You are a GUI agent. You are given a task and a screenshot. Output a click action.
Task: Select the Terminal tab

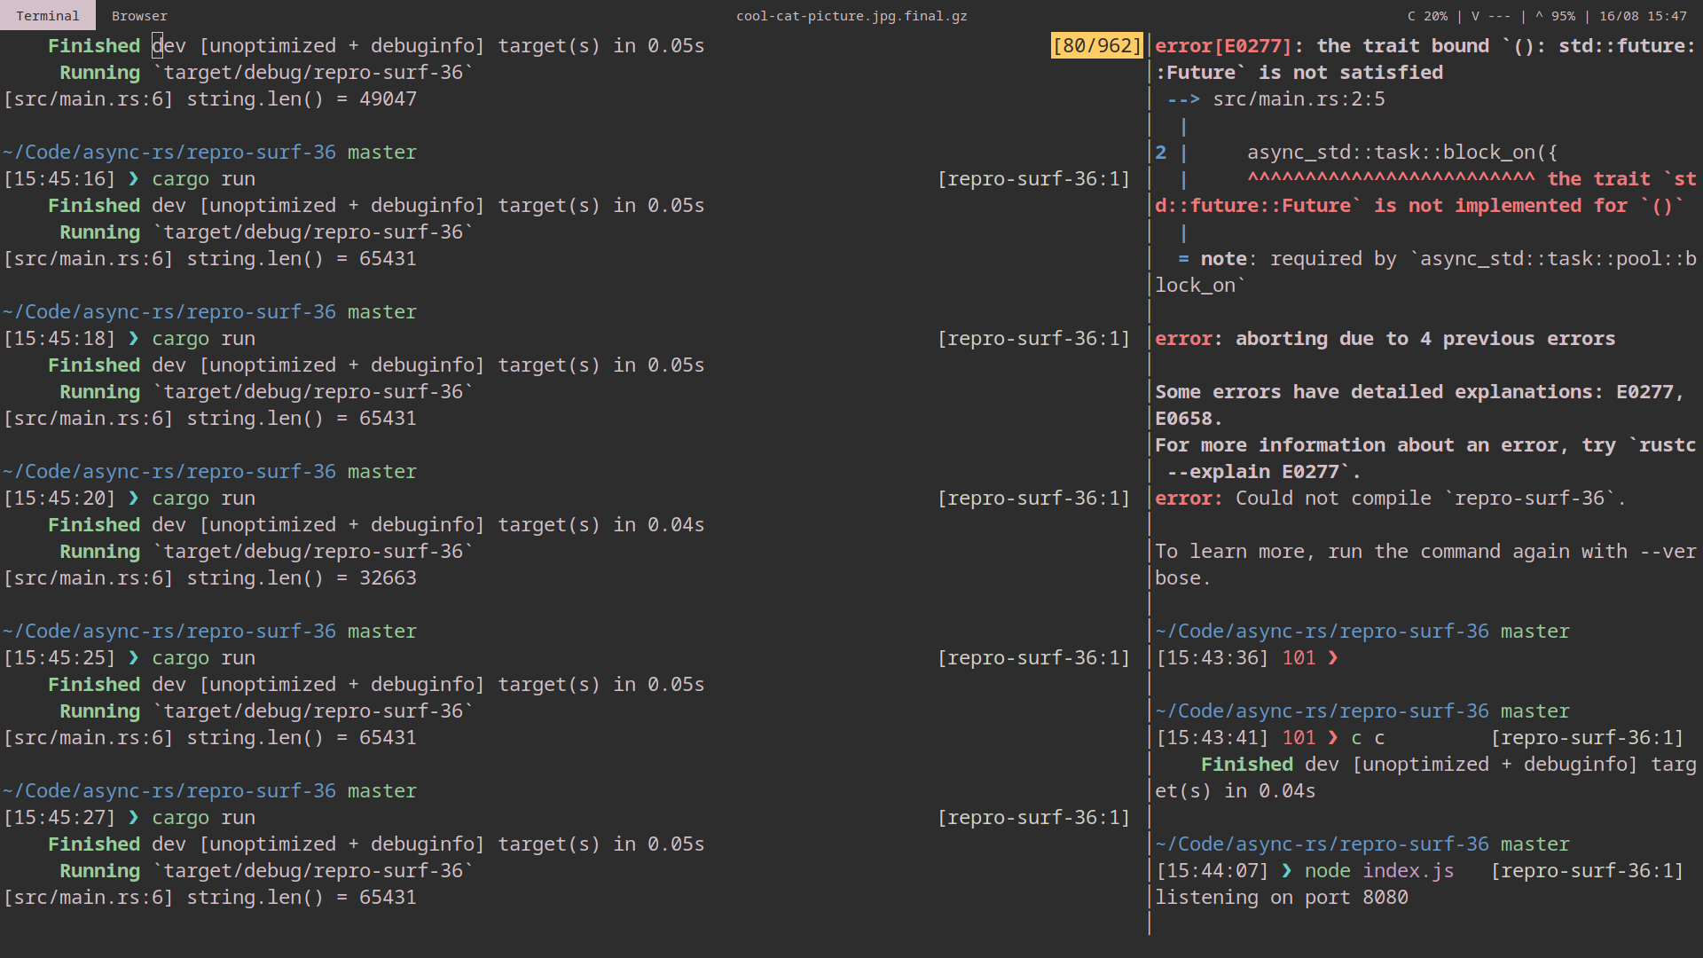coord(48,15)
